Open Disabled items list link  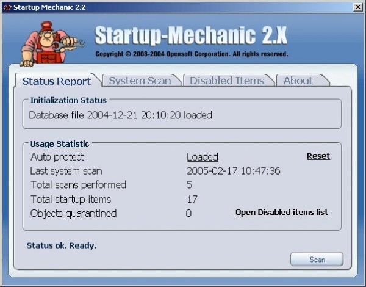(282, 213)
